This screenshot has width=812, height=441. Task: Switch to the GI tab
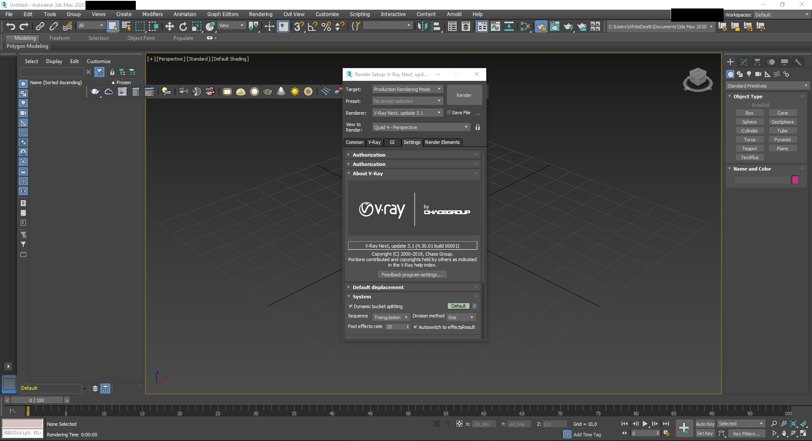pyautogui.click(x=392, y=142)
